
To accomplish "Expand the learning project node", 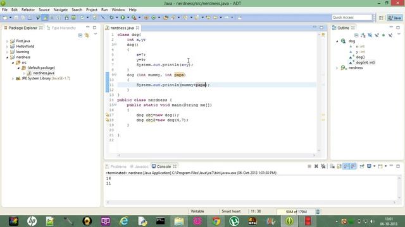I will 7,52.
